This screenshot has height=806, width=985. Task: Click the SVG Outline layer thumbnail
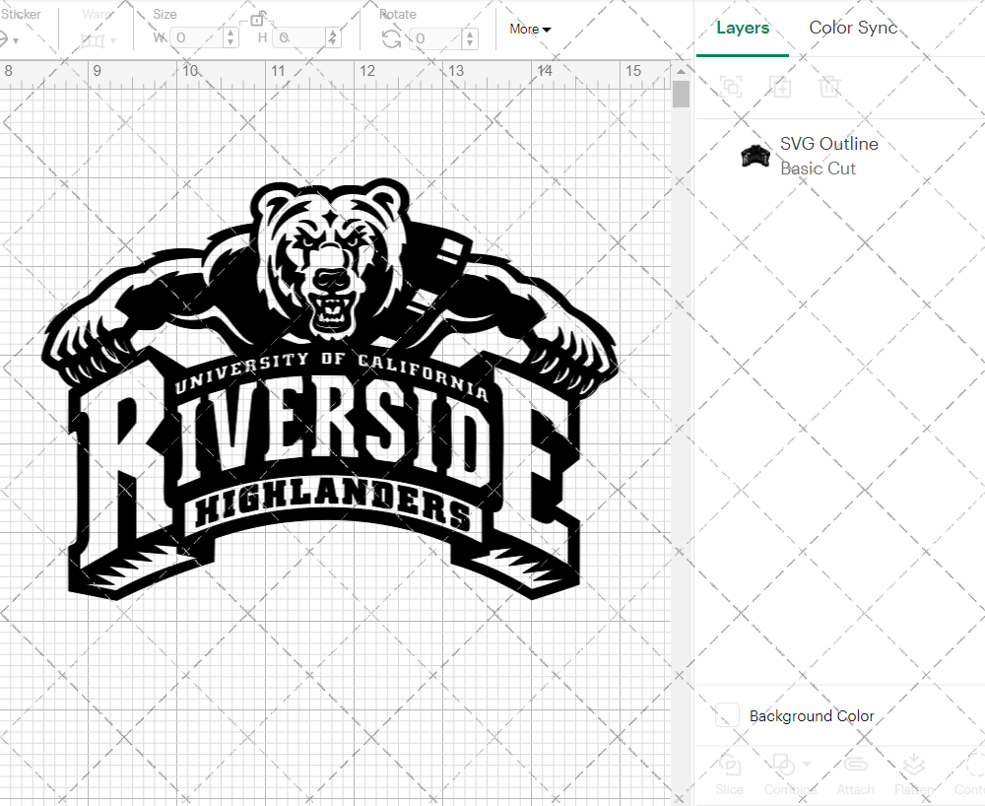coord(755,155)
